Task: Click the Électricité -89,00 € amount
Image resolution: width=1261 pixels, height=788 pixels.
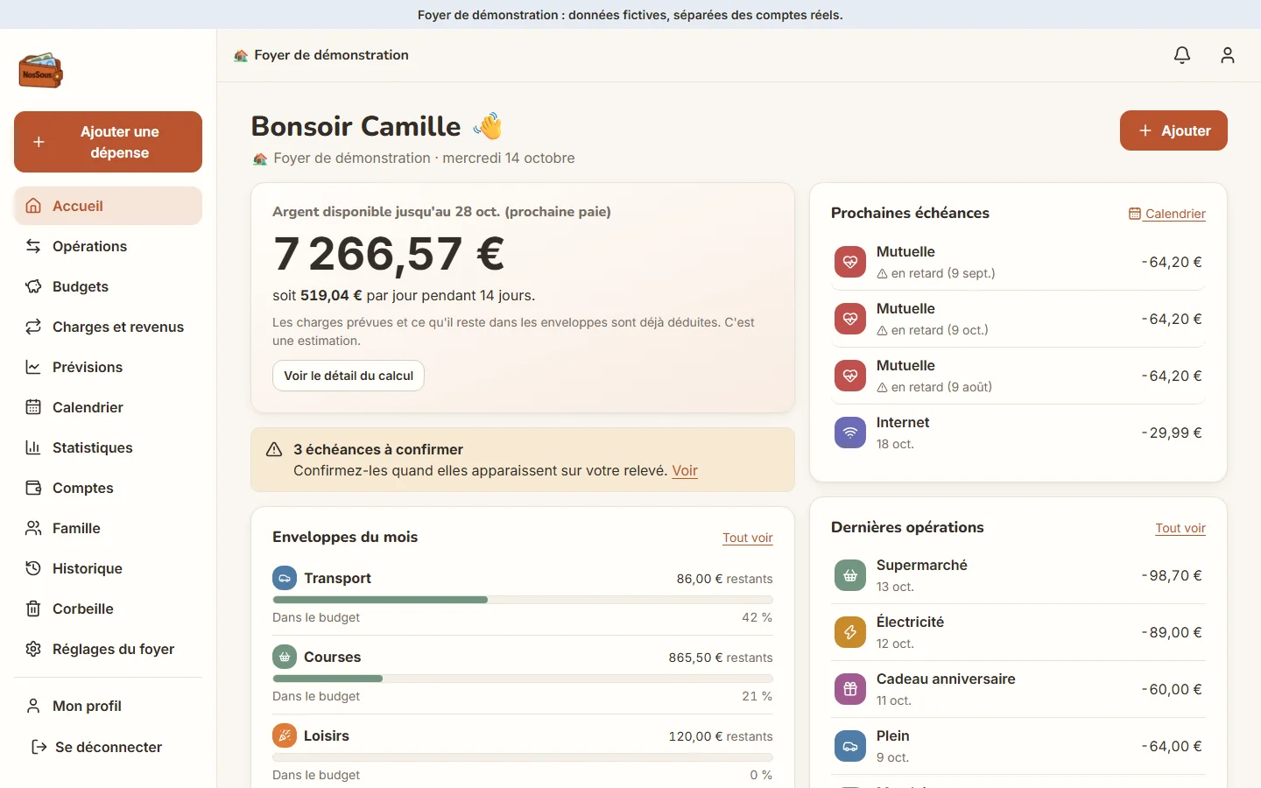Action: coord(1172,632)
